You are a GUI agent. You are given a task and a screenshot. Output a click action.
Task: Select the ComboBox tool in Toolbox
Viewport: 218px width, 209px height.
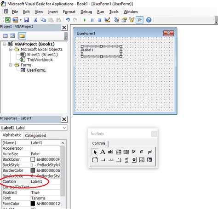point(118,152)
